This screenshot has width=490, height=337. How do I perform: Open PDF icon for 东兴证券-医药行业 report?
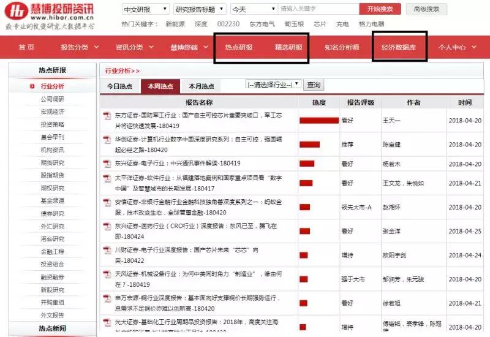pyautogui.click(x=107, y=226)
